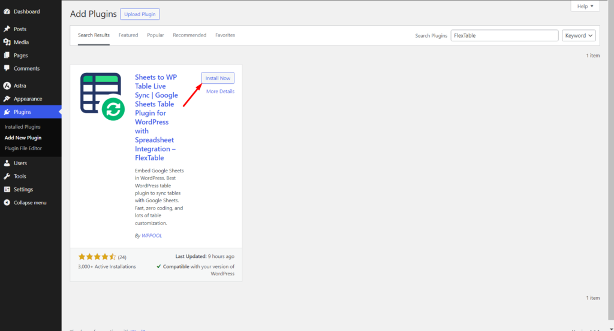Click the Upload Plugin button
Viewport: 614px width, 331px height.
(x=140, y=14)
